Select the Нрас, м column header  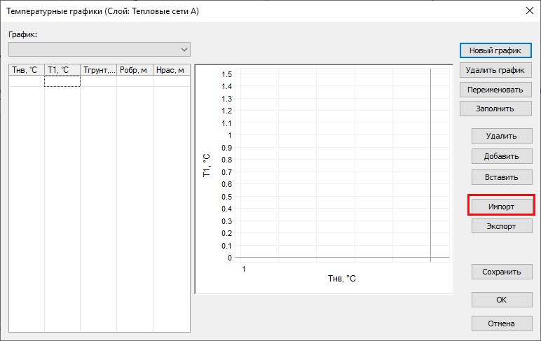click(171, 70)
